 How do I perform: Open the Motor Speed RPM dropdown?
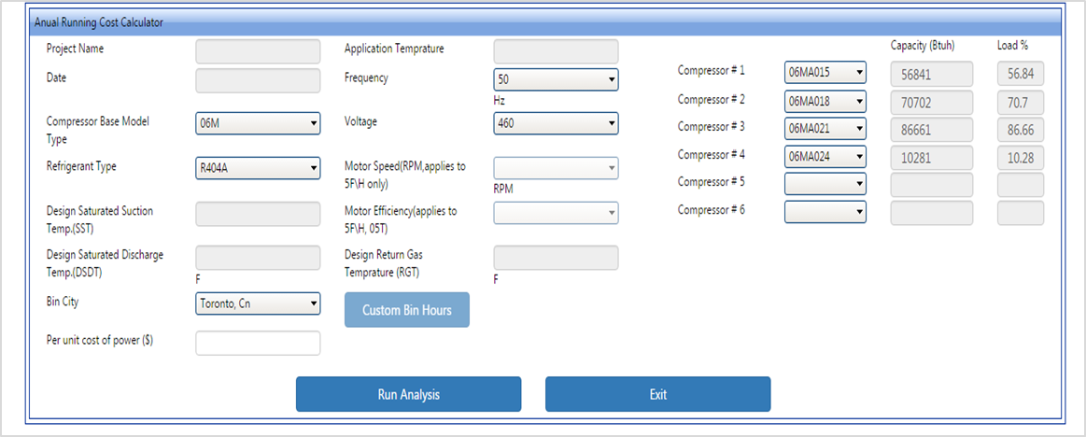click(556, 168)
